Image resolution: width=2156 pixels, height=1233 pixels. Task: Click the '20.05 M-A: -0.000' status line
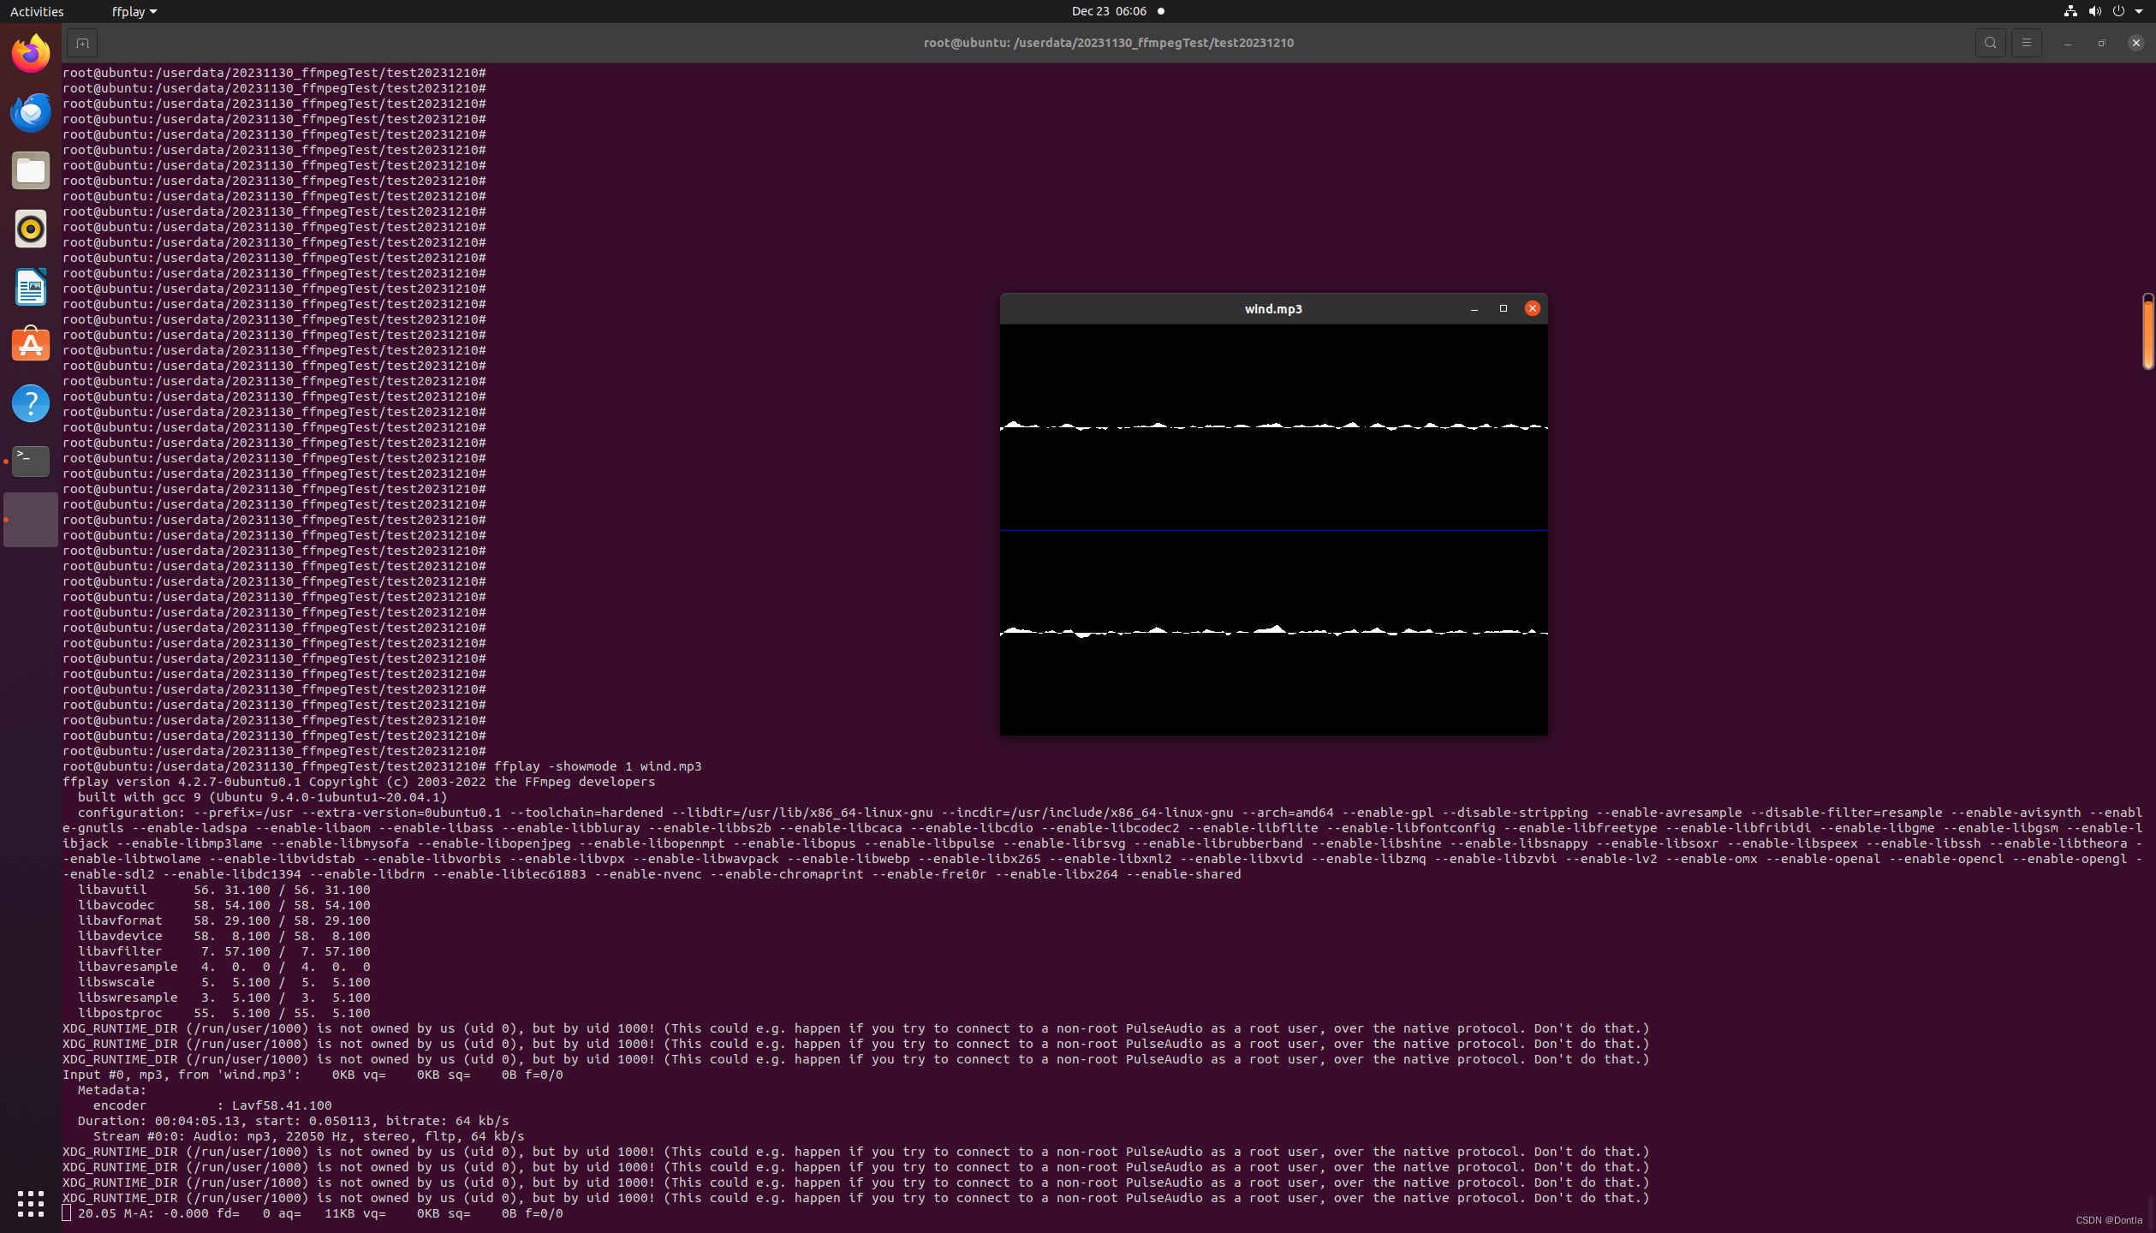coord(320,1213)
